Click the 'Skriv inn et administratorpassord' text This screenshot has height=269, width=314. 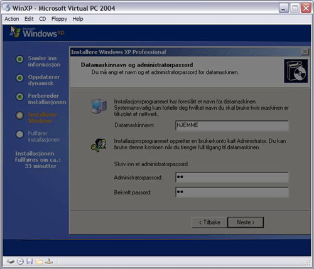click(x=151, y=164)
